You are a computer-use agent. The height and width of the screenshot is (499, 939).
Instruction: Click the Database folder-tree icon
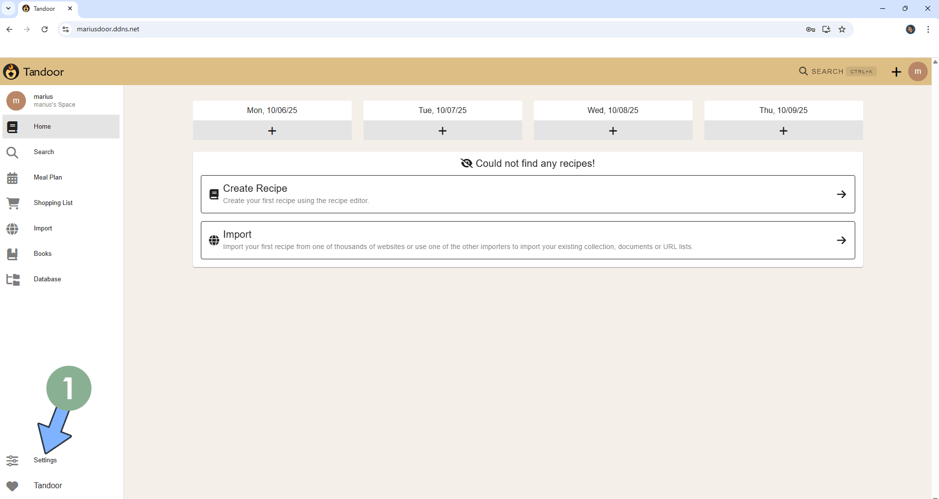click(13, 279)
